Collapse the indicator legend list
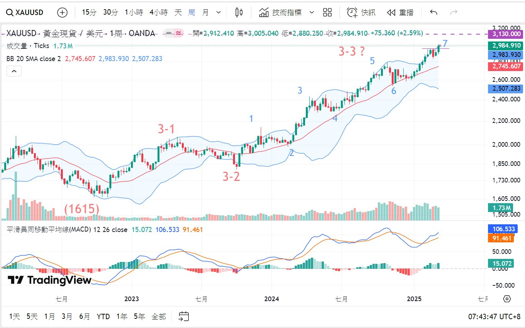 tap(14, 71)
